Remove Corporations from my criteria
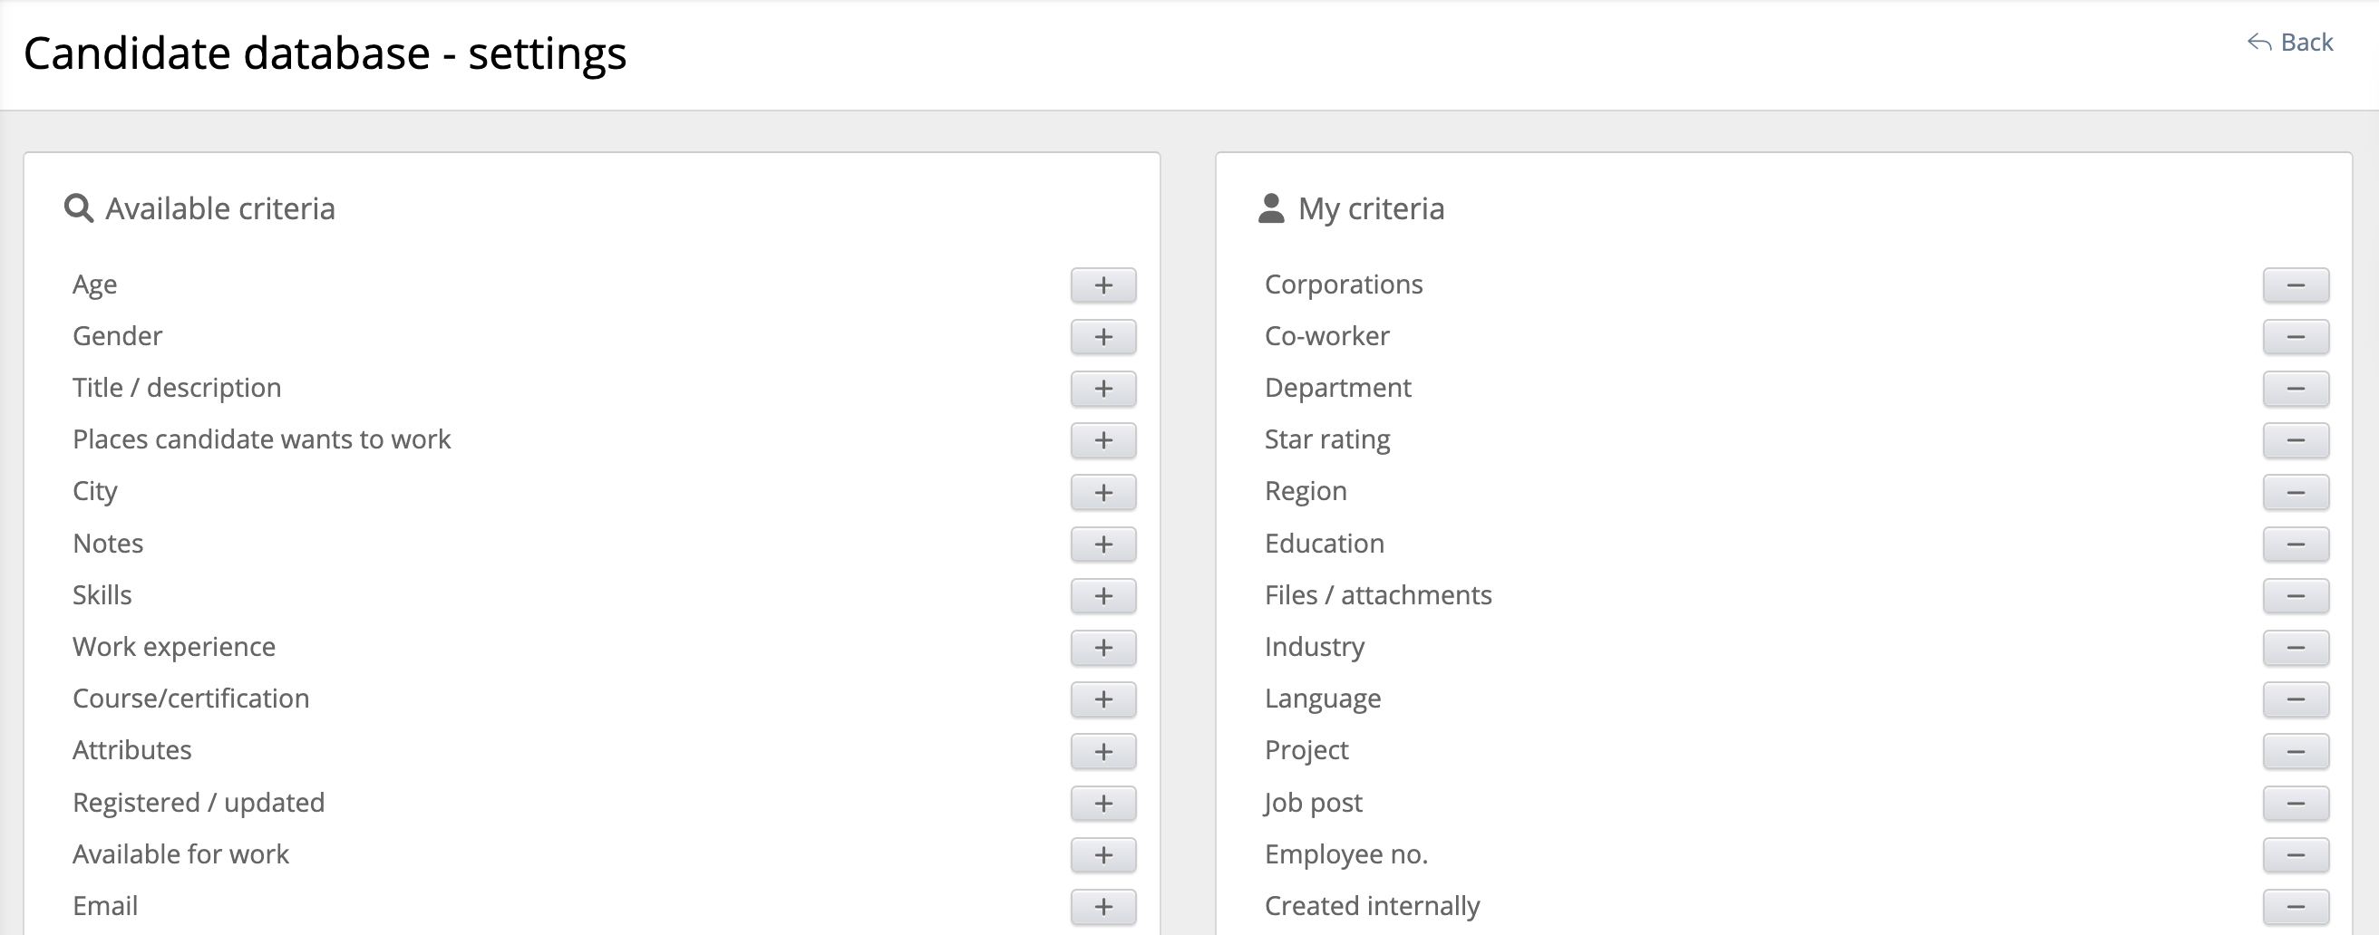 pos(2295,285)
